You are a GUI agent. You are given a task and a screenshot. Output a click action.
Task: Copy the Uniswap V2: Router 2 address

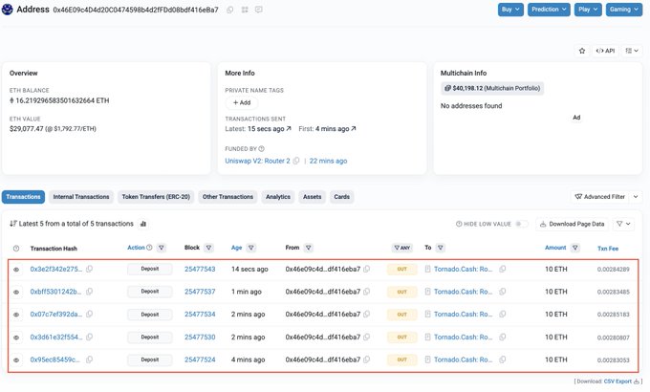[296, 161]
